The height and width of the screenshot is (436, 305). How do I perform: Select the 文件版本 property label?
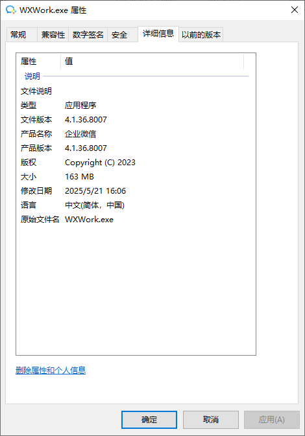click(x=36, y=120)
